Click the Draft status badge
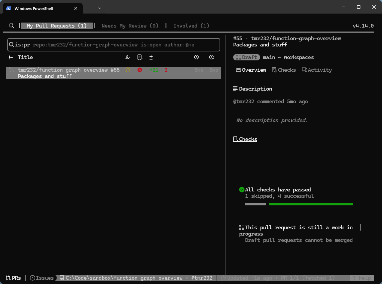382x284 pixels. pos(246,57)
